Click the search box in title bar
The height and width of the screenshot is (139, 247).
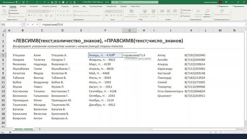point(135,2)
